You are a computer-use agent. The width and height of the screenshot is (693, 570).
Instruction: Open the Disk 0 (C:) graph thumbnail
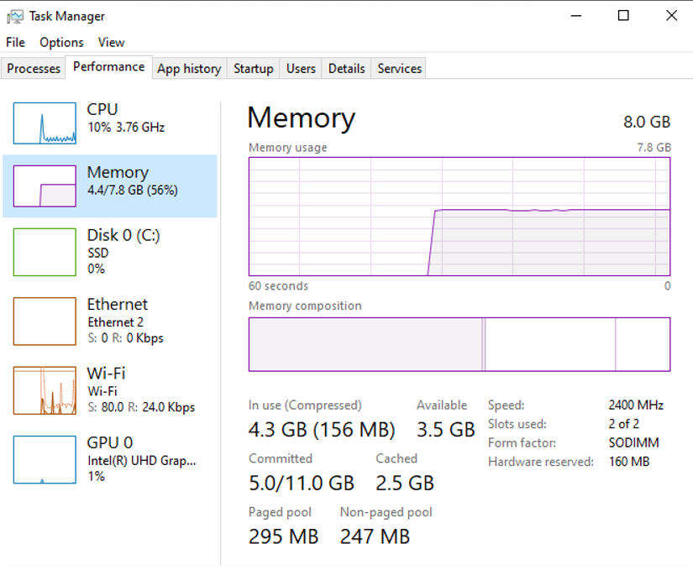pos(45,251)
